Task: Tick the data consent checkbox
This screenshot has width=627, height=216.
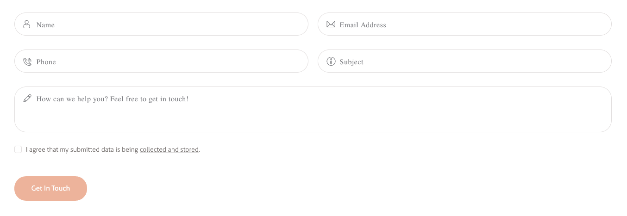Action: (x=18, y=149)
